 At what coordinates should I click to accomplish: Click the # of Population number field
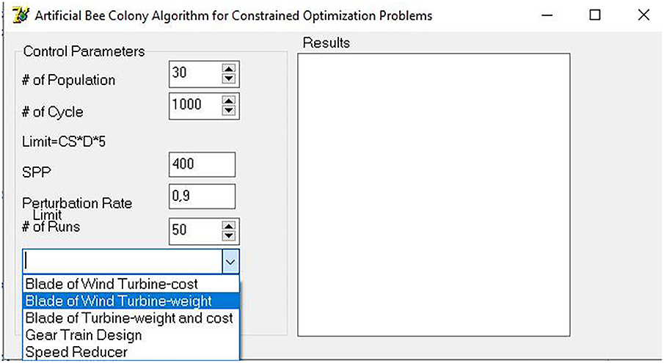pyautogui.click(x=194, y=74)
